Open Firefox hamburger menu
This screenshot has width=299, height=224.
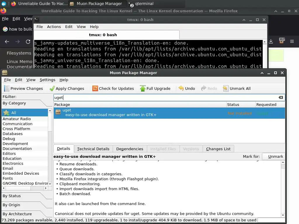click(x=292, y=41)
